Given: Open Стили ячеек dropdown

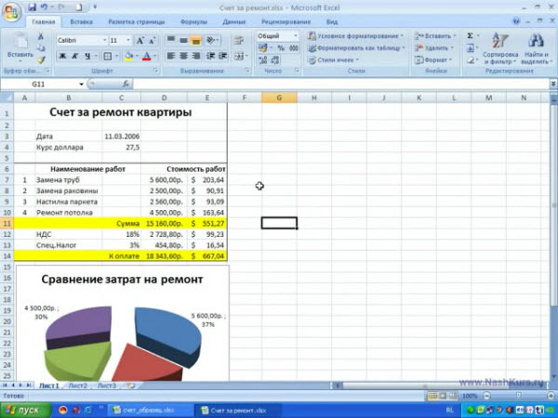Looking at the screenshot, I should (x=334, y=60).
